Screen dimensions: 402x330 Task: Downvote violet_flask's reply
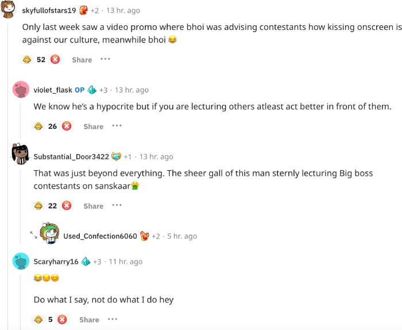tap(67, 126)
